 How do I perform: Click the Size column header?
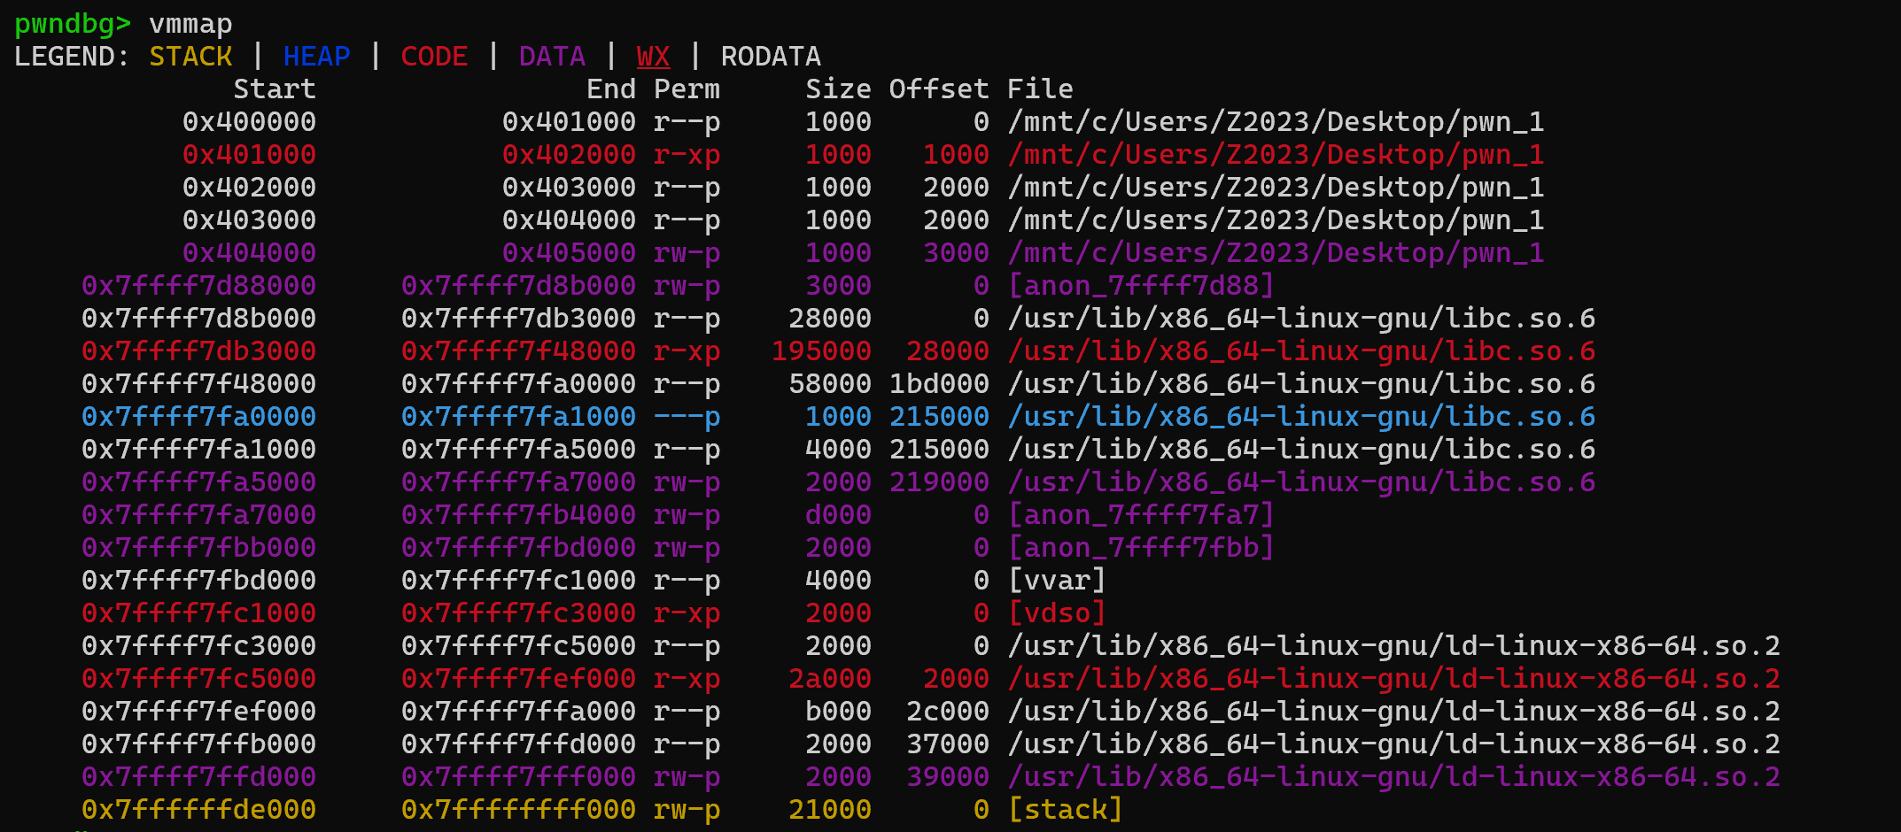[838, 89]
